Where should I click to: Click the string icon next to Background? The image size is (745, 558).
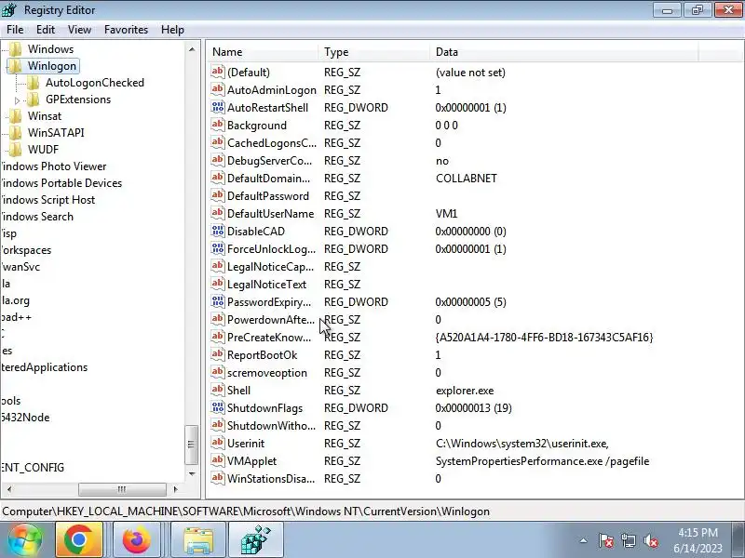coord(218,125)
